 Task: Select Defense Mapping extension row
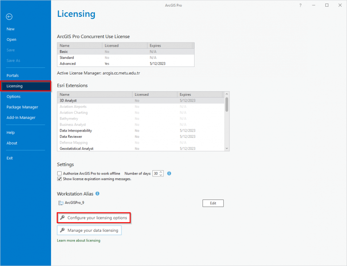point(141,142)
